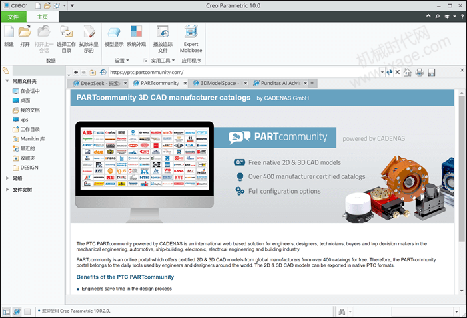Click the URL address field
Image resolution: width=467 pixels, height=318 pixels.
244,72
